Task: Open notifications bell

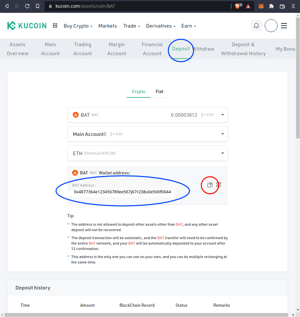Action: [x=256, y=26]
